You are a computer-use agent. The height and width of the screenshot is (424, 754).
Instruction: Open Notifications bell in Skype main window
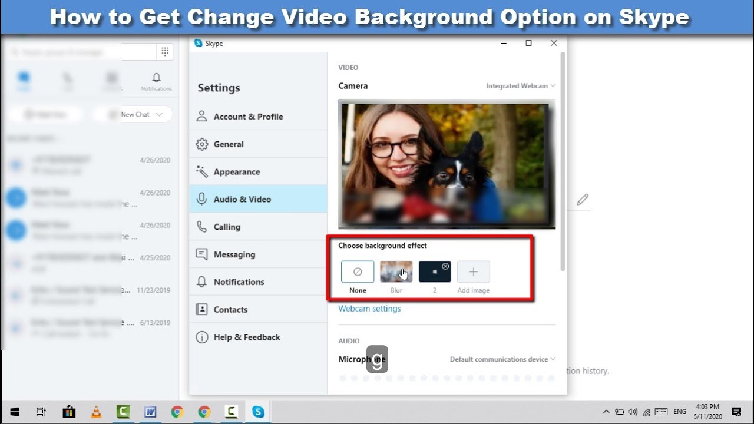coord(156,81)
